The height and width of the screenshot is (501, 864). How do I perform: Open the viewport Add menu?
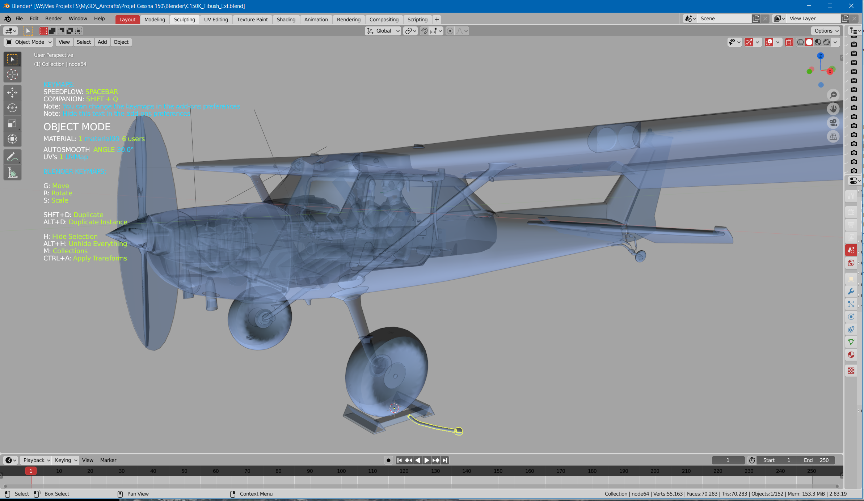coord(102,42)
